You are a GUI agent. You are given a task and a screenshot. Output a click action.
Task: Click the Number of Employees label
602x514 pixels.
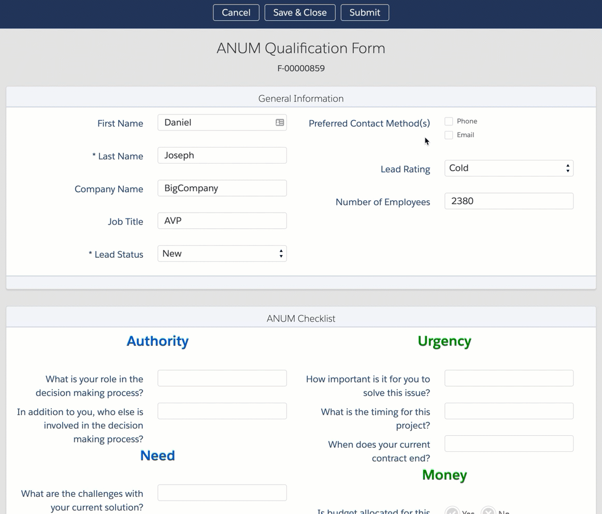(383, 202)
